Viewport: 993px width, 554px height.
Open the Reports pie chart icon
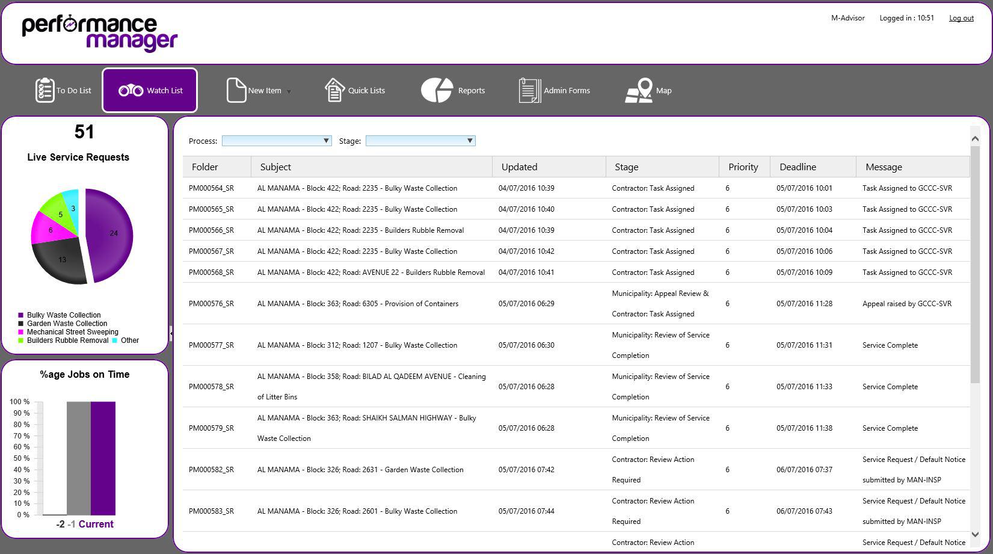click(x=437, y=90)
